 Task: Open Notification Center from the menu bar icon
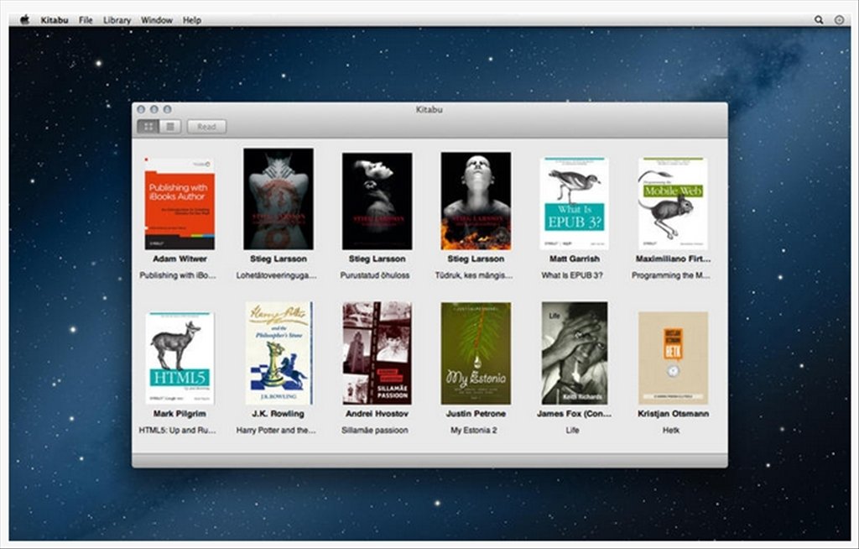[839, 20]
